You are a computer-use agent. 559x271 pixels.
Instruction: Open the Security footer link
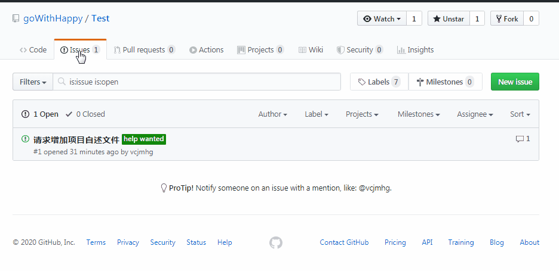162,242
